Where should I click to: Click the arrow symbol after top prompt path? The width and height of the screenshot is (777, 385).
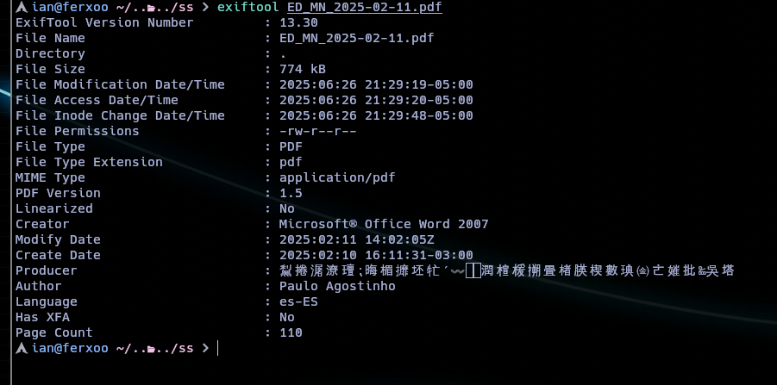[x=205, y=8]
